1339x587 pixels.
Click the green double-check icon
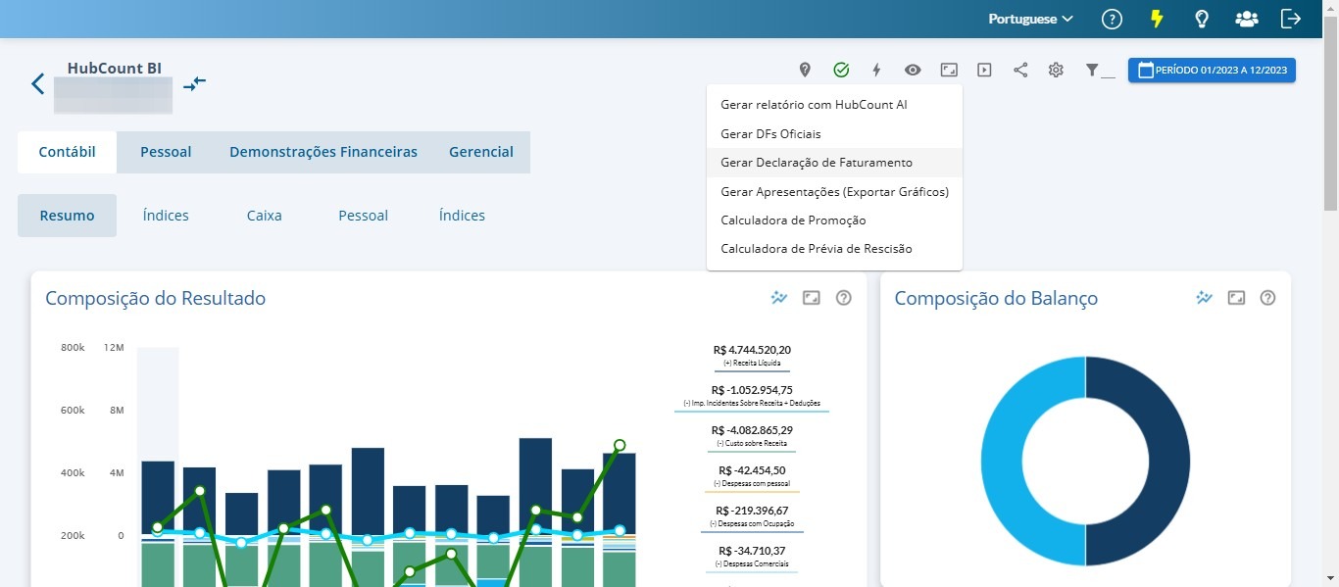coord(841,70)
